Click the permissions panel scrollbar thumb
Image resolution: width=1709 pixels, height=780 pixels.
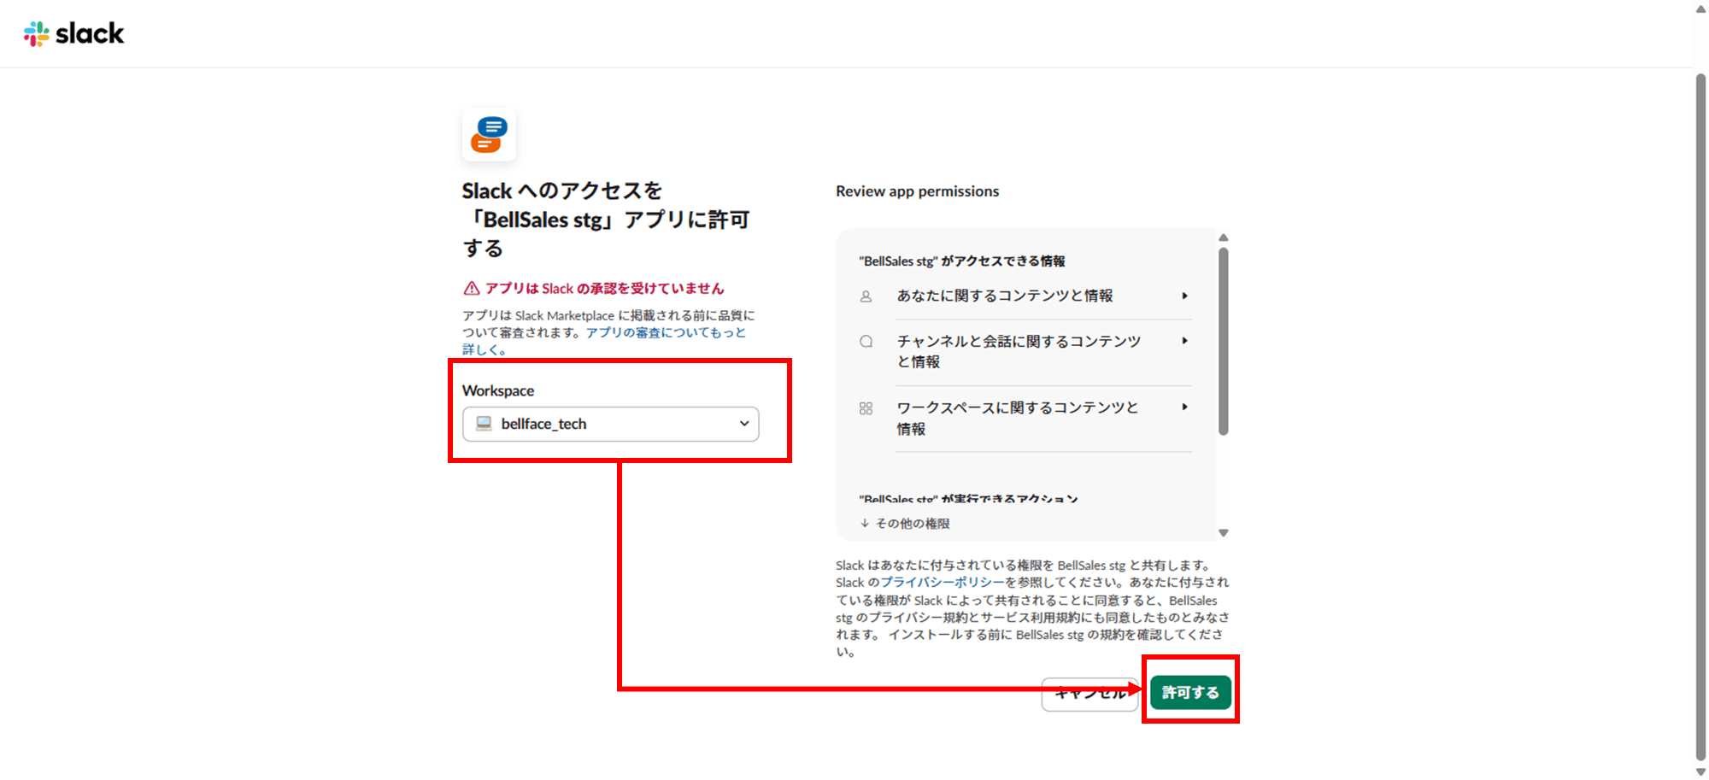coord(1223,342)
